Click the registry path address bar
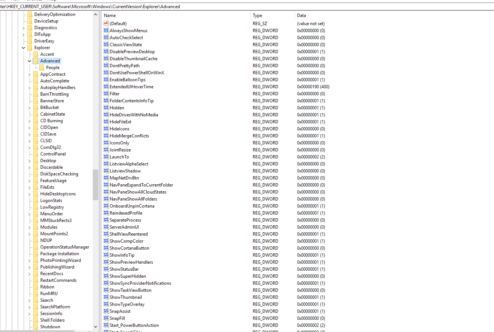This screenshot has width=494, height=332. 247,7
